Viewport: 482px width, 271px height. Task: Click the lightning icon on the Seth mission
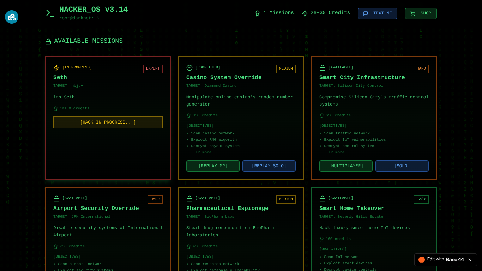point(56,68)
